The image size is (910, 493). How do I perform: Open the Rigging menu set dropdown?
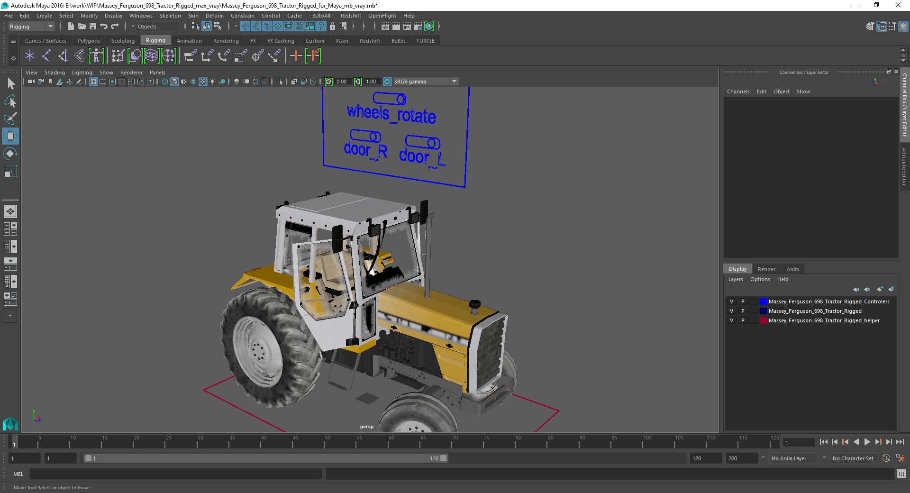31,27
